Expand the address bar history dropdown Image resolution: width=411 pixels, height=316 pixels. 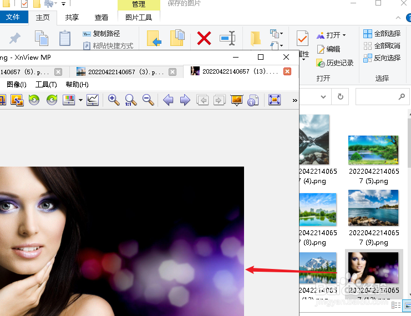click(323, 97)
